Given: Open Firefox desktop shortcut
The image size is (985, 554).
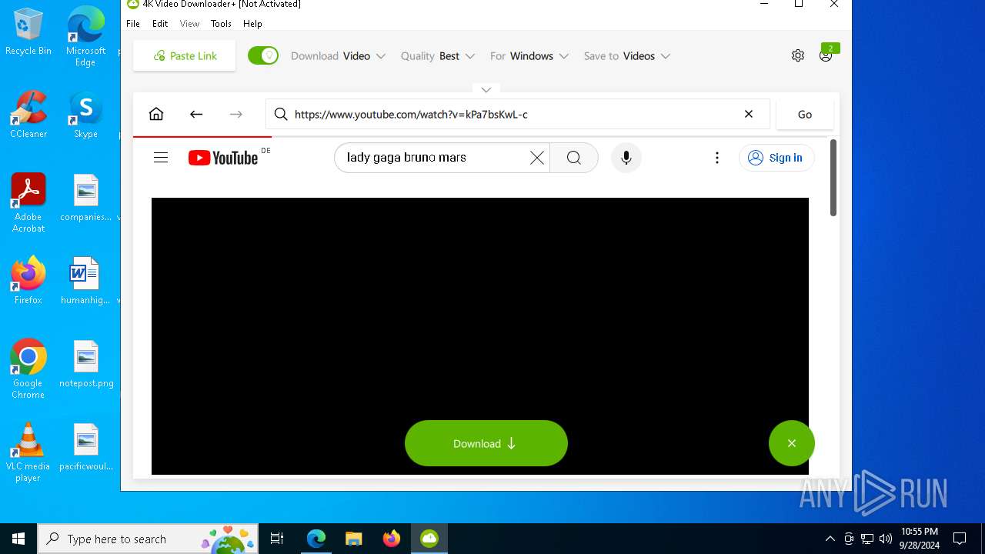Looking at the screenshot, I should click(x=28, y=281).
